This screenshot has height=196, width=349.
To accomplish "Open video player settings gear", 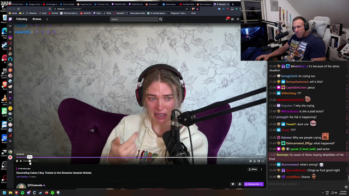I will click(250, 161).
